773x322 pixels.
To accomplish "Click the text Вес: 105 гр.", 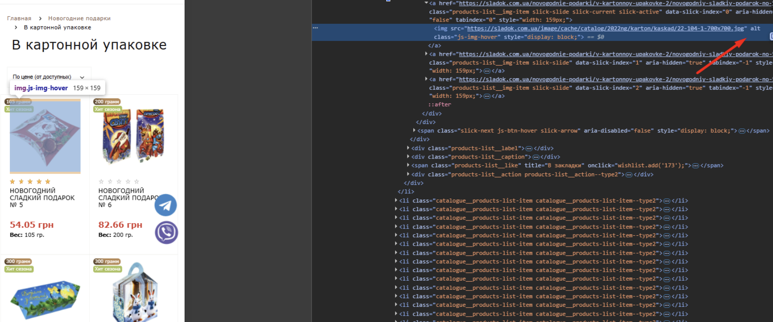I will tap(27, 235).
